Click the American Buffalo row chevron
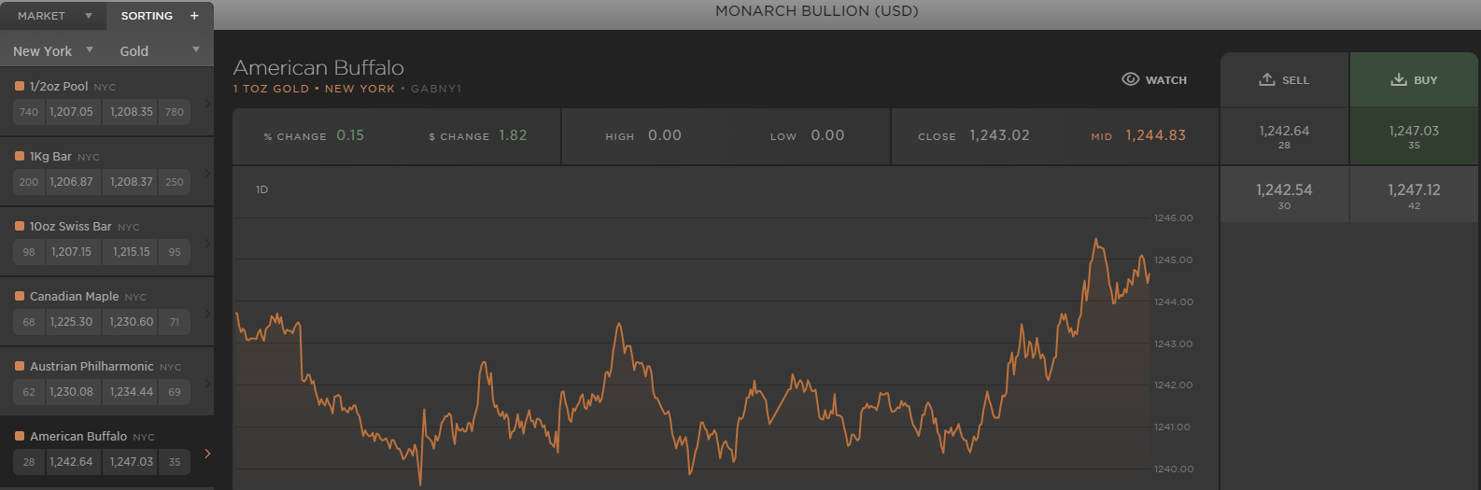The width and height of the screenshot is (1481, 490). pos(207,454)
